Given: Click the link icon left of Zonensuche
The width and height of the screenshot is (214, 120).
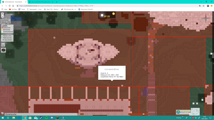Looking at the screenshot, I should click(2, 113).
